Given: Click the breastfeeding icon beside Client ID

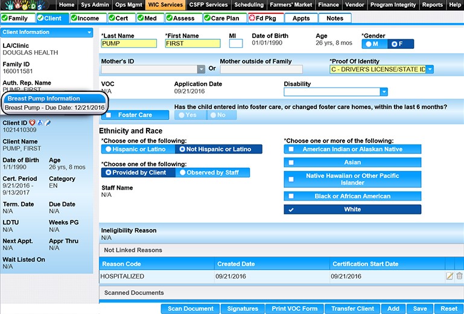Looking at the screenshot, I should pos(40,123).
